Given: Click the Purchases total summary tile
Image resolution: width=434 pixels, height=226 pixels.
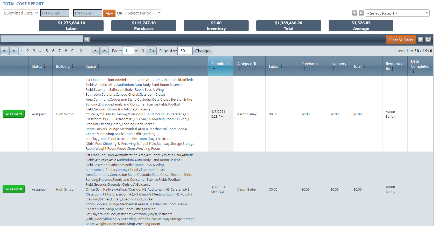Looking at the screenshot, I should [x=144, y=26].
